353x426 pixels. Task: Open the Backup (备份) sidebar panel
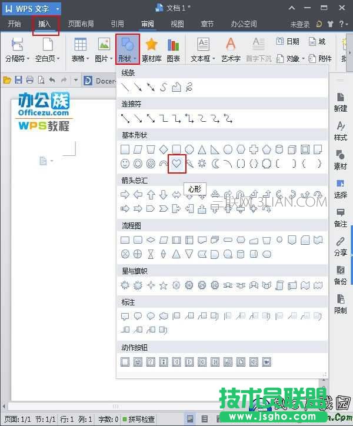coord(340,275)
